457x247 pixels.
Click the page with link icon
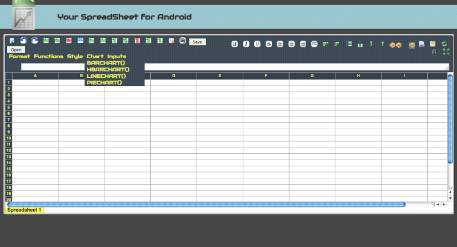pyautogui.click(x=422, y=44)
